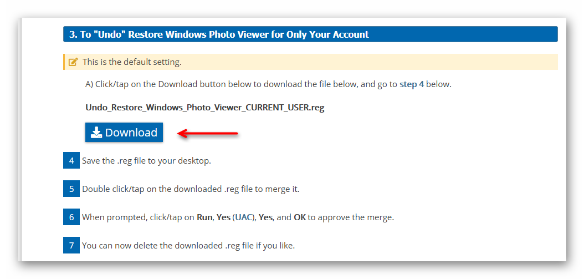Click the bold word "OK" in step 6
Viewport: 584px width, 279px height.
point(299,217)
